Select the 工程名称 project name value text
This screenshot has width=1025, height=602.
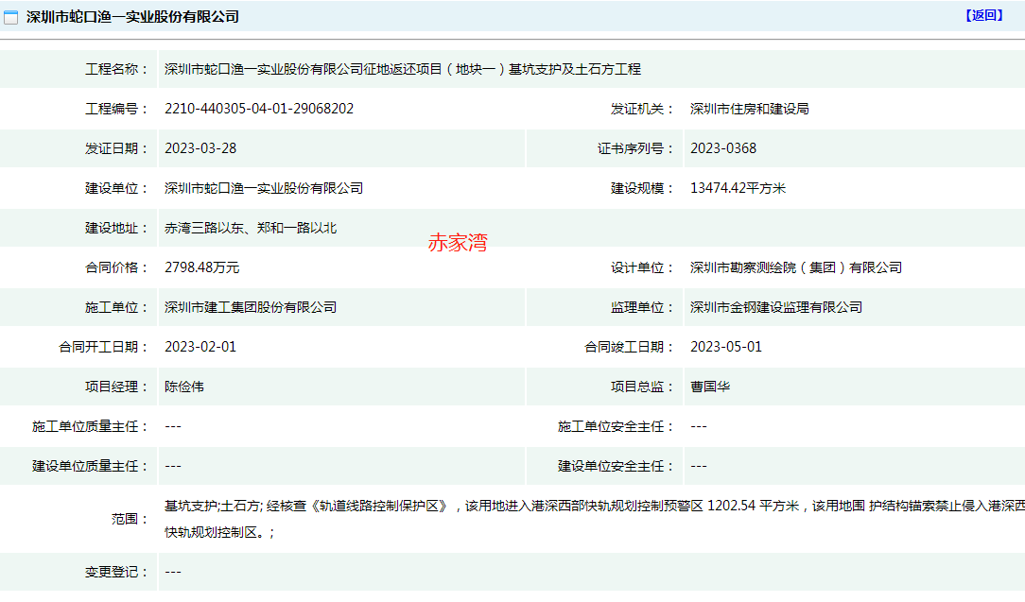point(402,69)
